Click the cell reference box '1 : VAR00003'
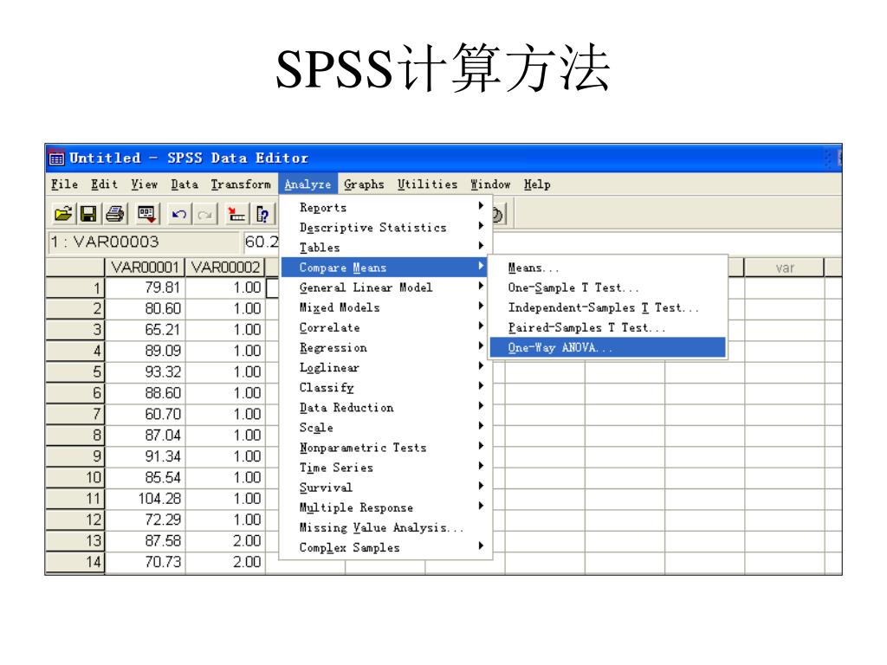 click(x=144, y=242)
